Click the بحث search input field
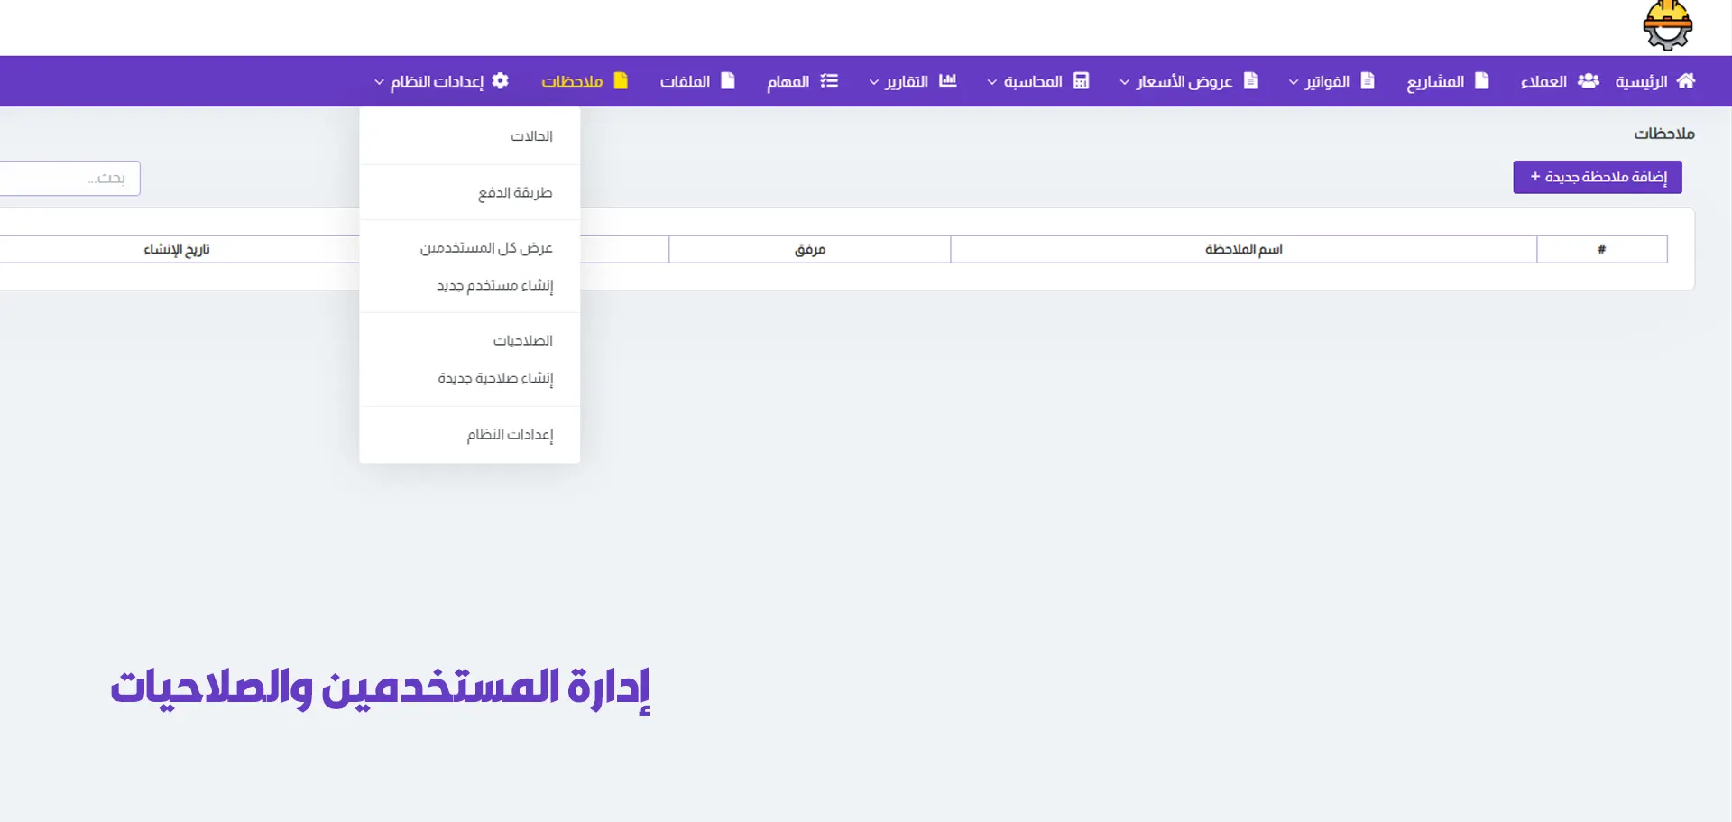This screenshot has width=1732, height=822. tap(68, 179)
